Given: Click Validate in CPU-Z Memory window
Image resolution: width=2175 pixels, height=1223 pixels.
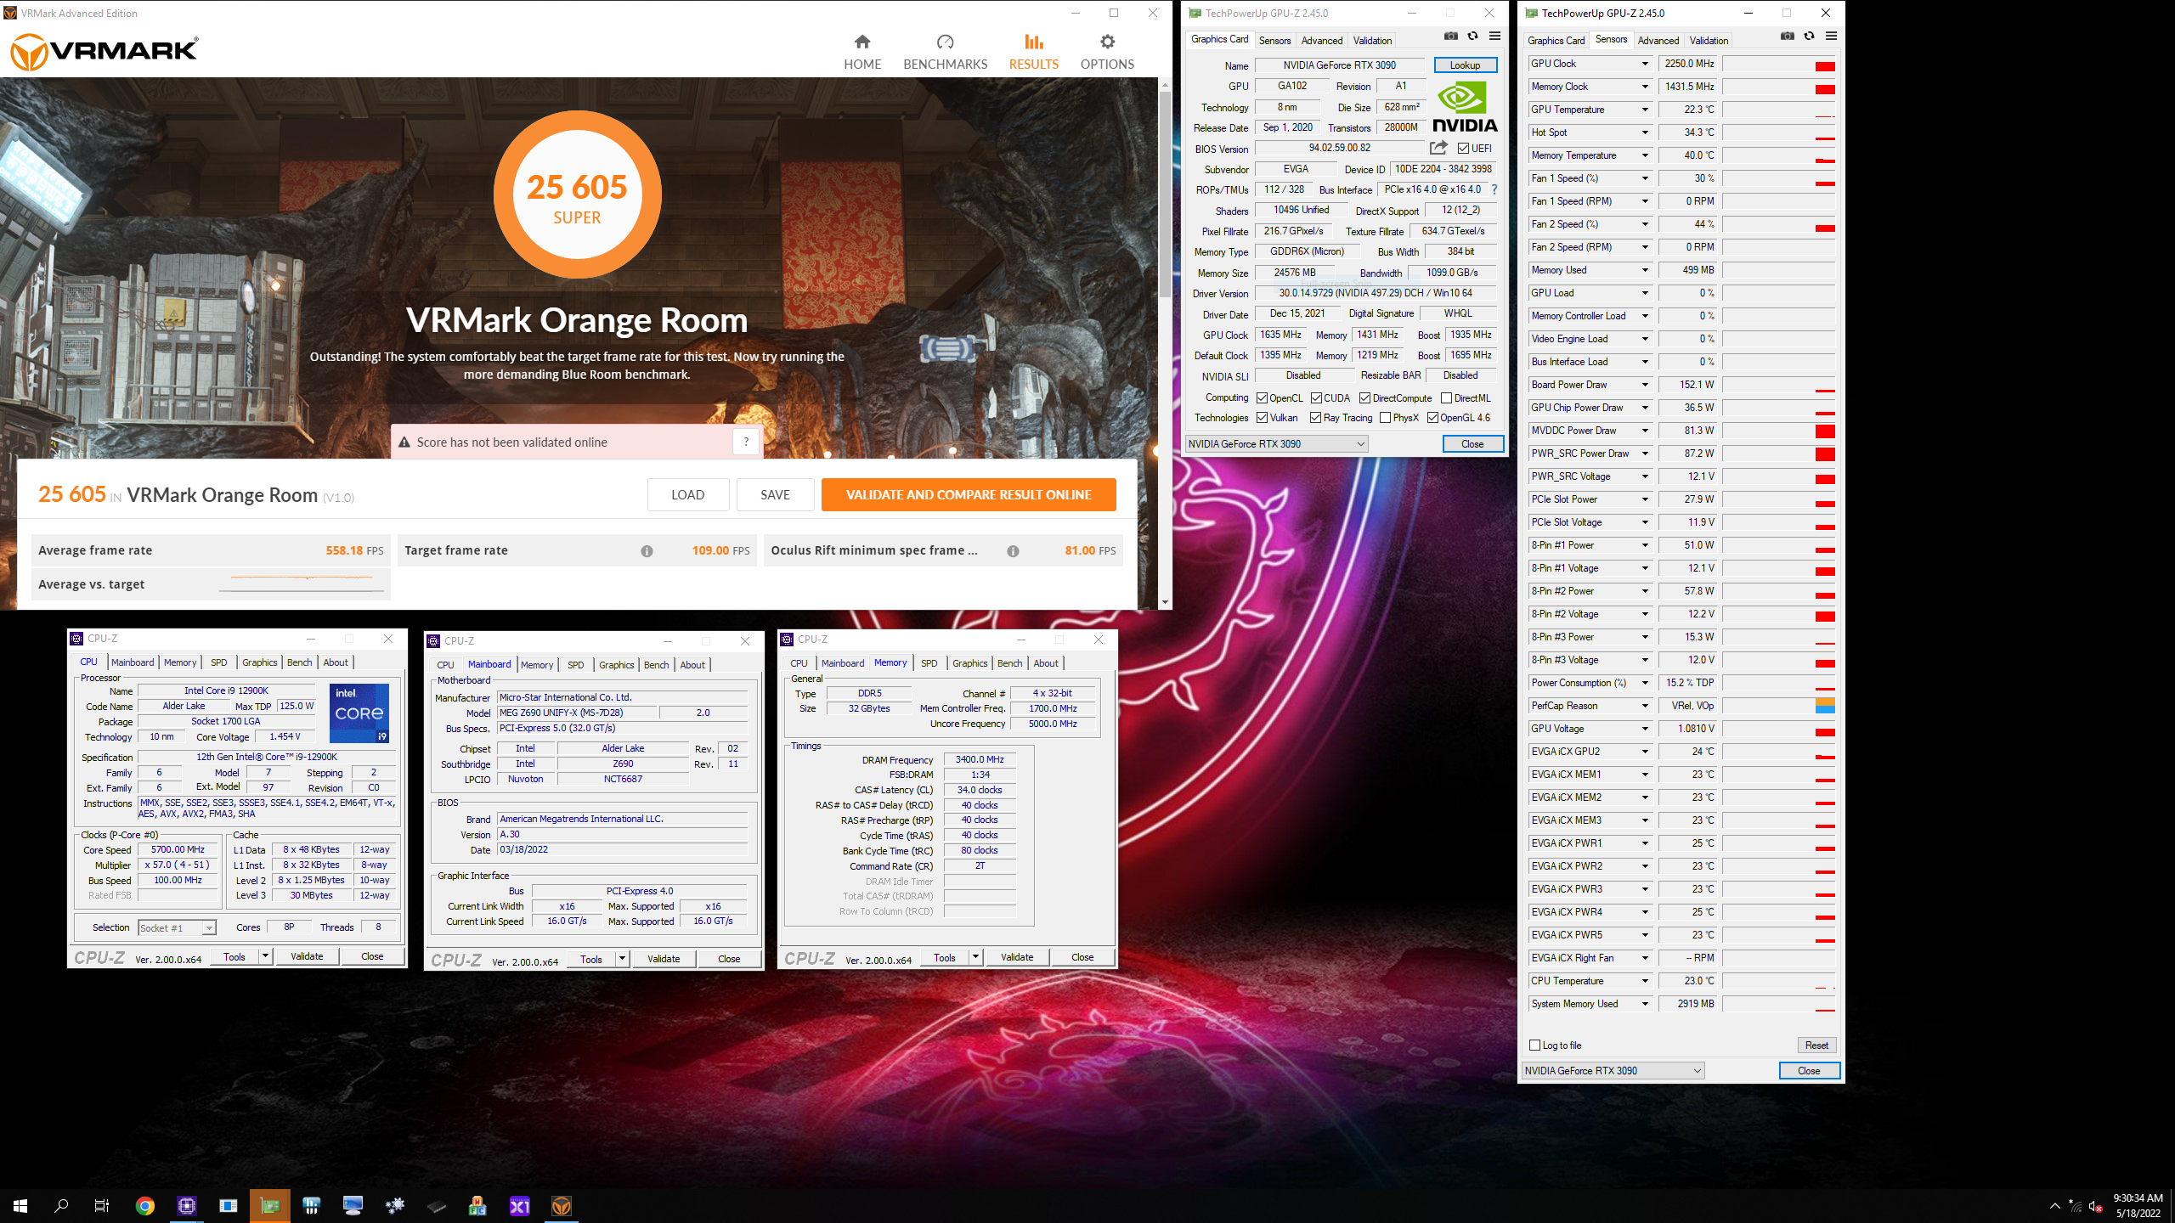Looking at the screenshot, I should [x=1017, y=957].
